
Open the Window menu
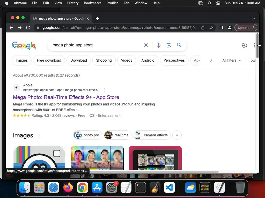coord(141,3)
